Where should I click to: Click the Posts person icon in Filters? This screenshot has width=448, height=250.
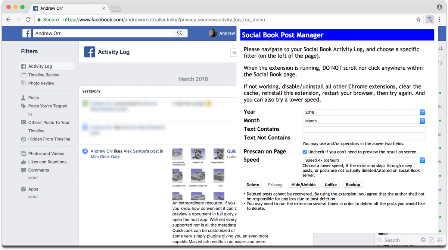tap(23, 98)
